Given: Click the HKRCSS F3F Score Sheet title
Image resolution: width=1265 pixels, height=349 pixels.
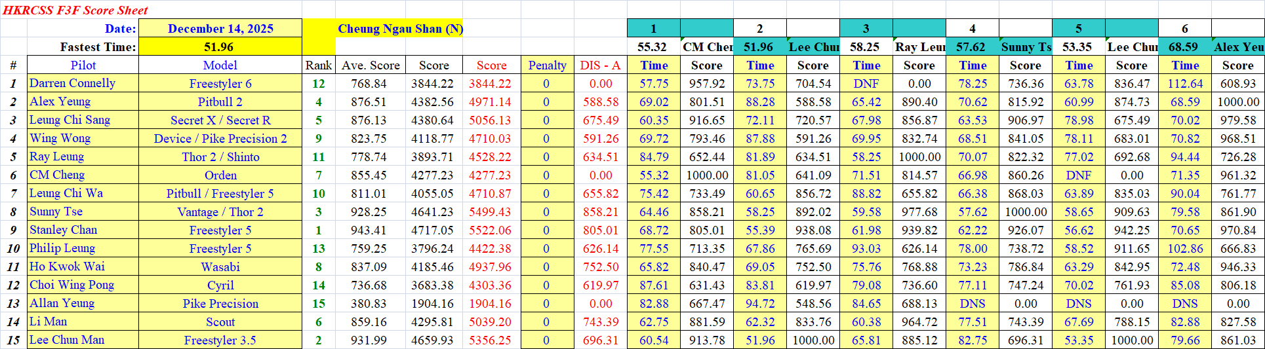Looking at the screenshot, I should [75, 10].
